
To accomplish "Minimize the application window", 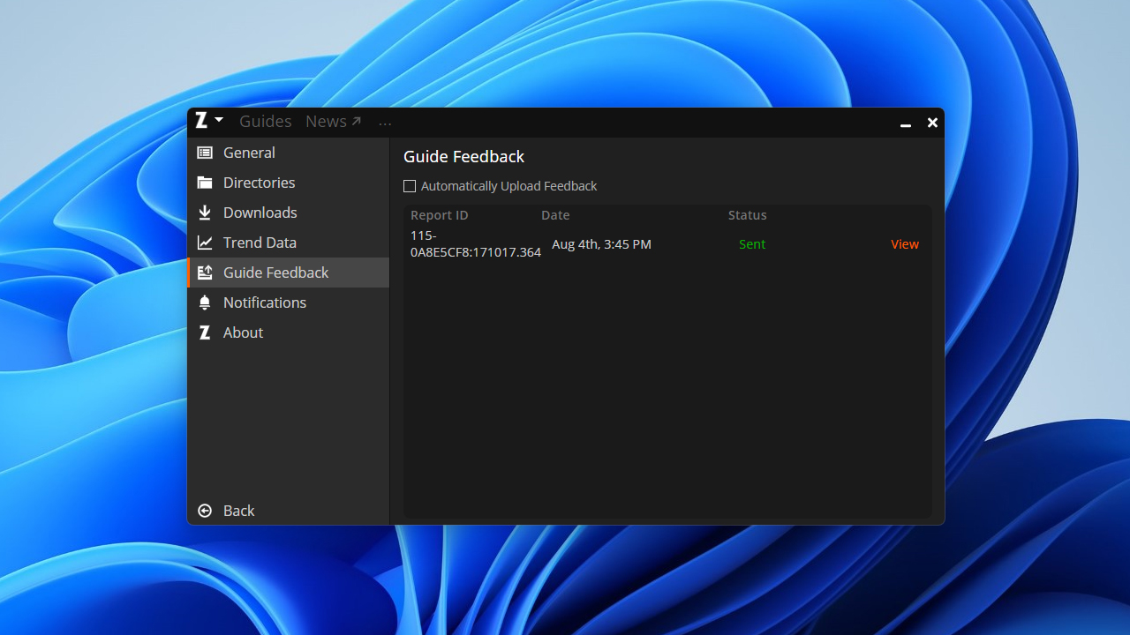I will pos(905,123).
